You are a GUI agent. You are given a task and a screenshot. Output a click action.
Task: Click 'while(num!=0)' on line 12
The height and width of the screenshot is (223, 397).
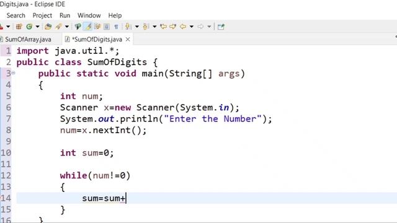[95, 175]
